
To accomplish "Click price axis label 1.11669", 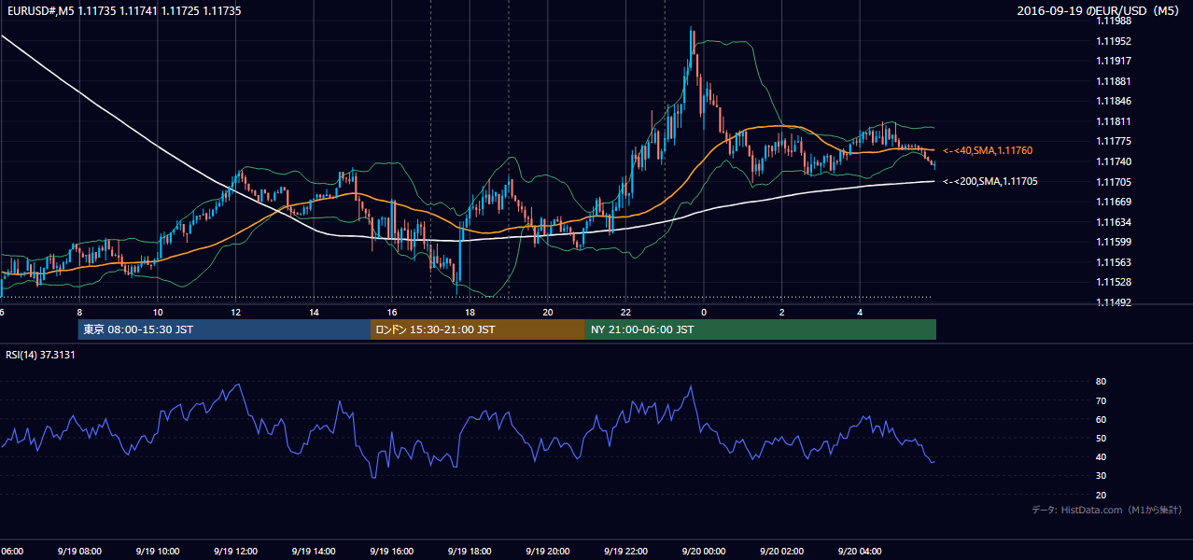I will click(1113, 202).
